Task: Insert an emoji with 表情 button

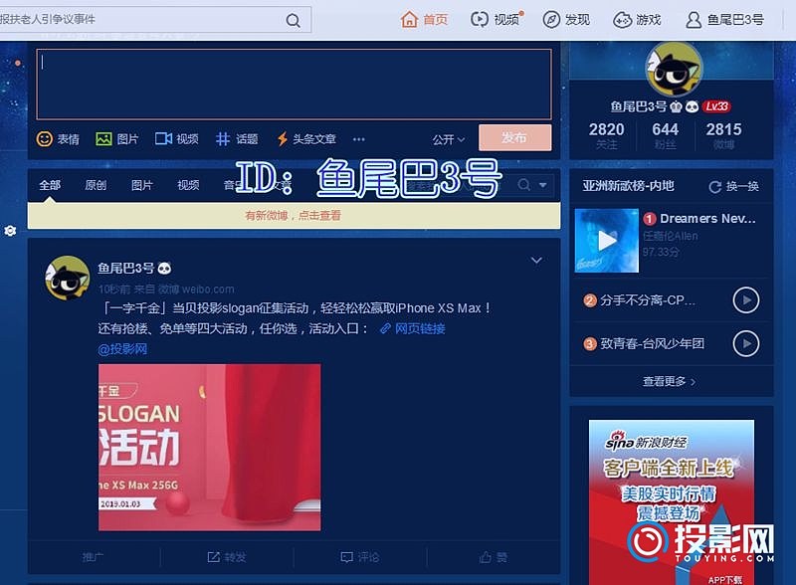Action: tap(58, 138)
